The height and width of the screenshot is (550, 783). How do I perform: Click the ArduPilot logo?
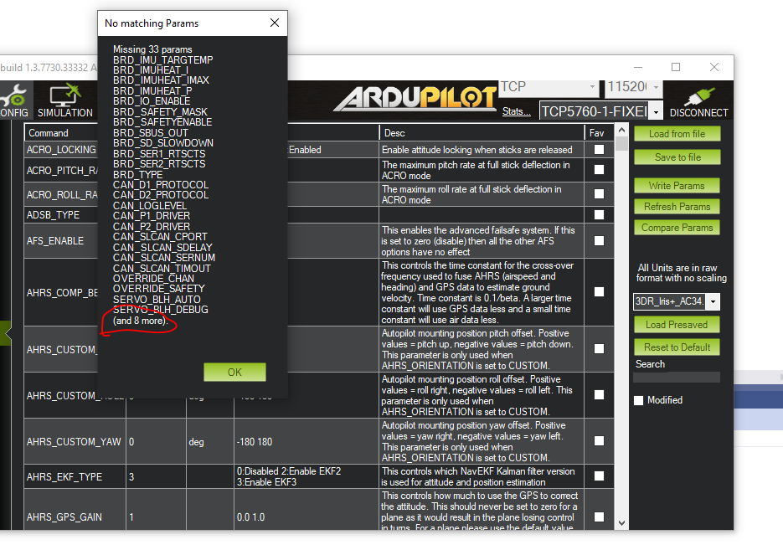(x=415, y=98)
